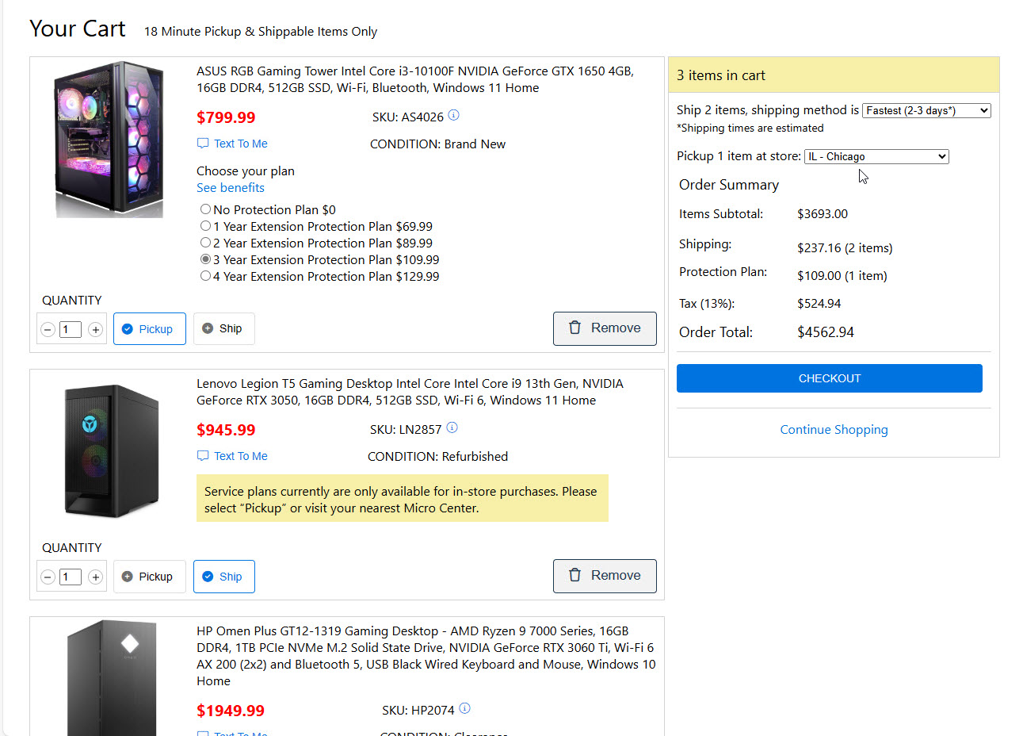Click plus icon for Lenovo Legion quantity
Screen dimensions: 1023x736
(95, 577)
